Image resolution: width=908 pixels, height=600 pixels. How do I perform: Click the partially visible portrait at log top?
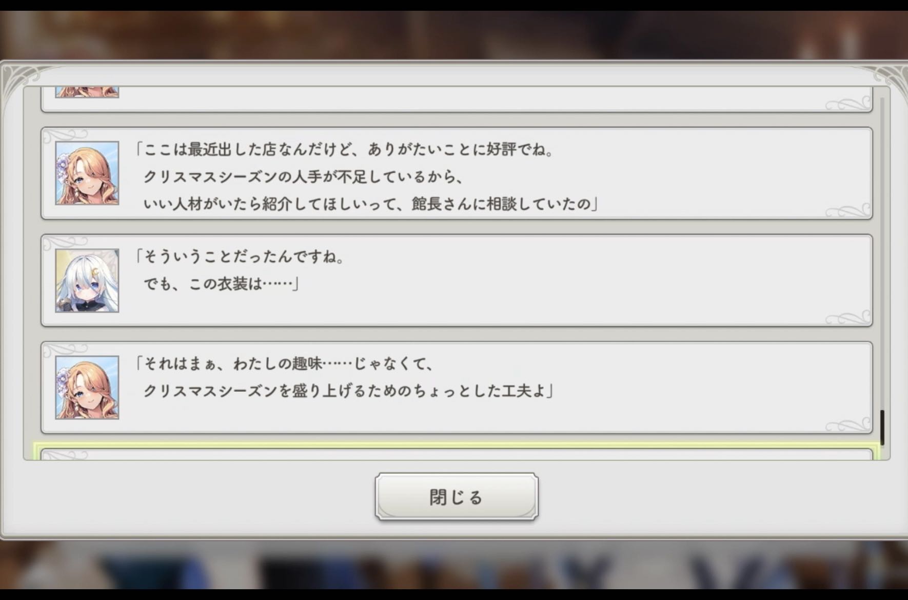point(87,92)
